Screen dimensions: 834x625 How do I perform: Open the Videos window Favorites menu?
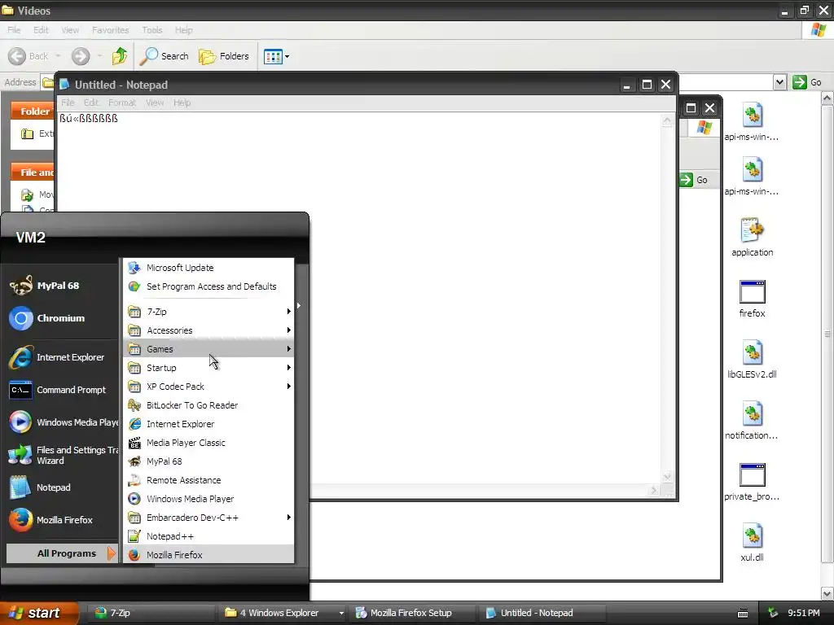110,30
